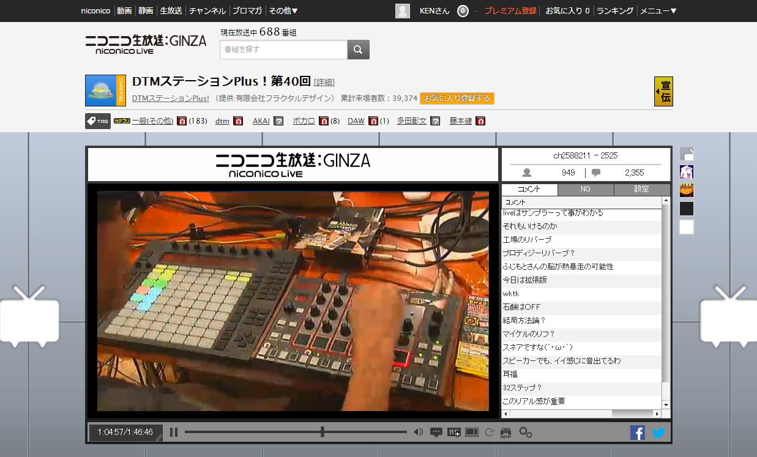The width and height of the screenshot is (757, 457).
Task: Click the KEN user avatar icon
Action: point(403,10)
